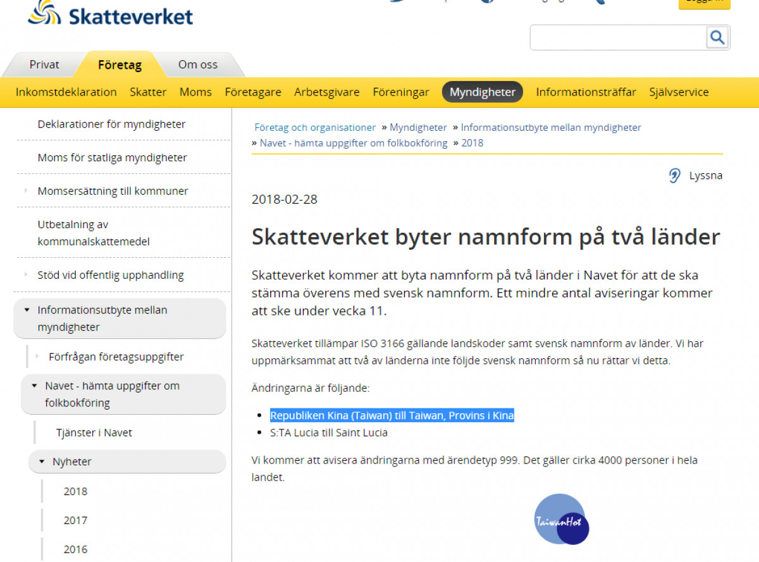Viewport: 759px width, 562px height.
Task: Expand arrow beside Momsersättning till kommuner
Action: (26, 190)
